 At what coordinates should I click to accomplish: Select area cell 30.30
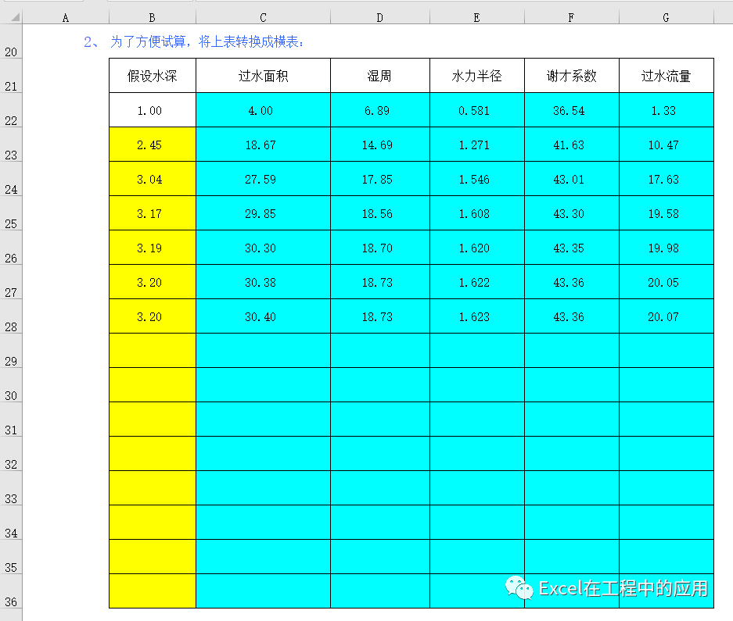click(263, 248)
